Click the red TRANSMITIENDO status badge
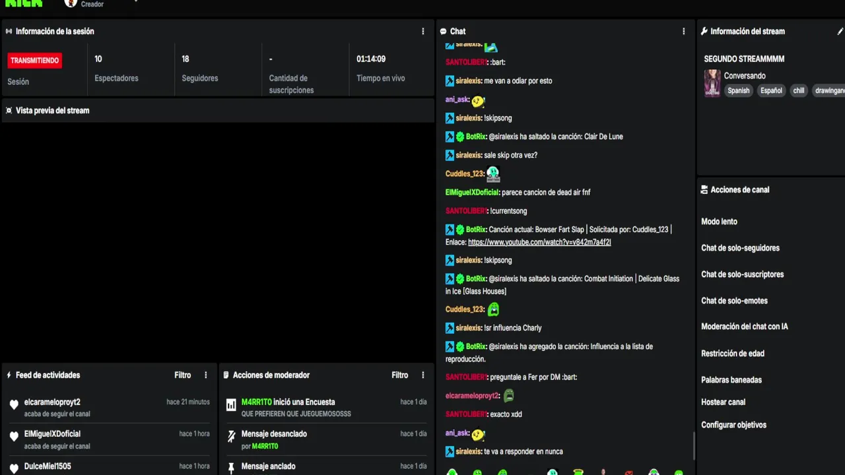The image size is (845, 475). (35, 60)
